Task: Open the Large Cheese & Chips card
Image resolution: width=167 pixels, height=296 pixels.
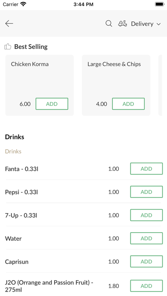Action: [116, 85]
